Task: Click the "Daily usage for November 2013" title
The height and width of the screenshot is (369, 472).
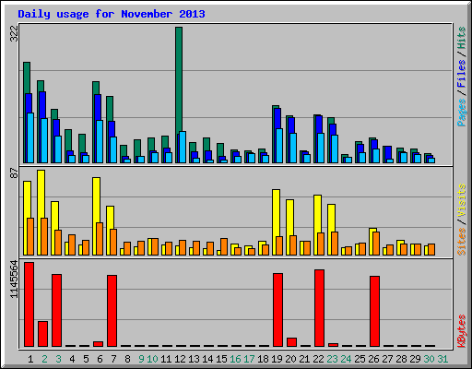Action: click(112, 14)
